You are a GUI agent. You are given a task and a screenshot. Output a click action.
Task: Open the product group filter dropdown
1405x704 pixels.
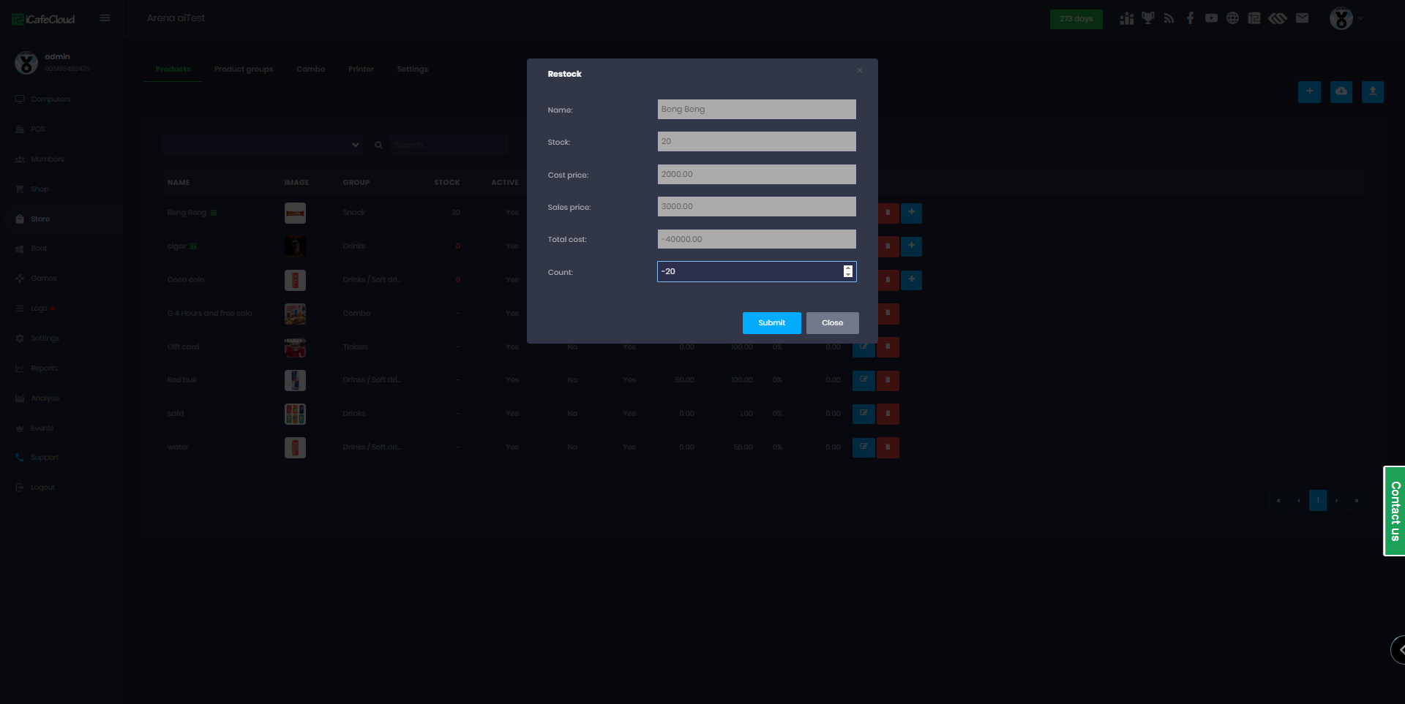261,145
